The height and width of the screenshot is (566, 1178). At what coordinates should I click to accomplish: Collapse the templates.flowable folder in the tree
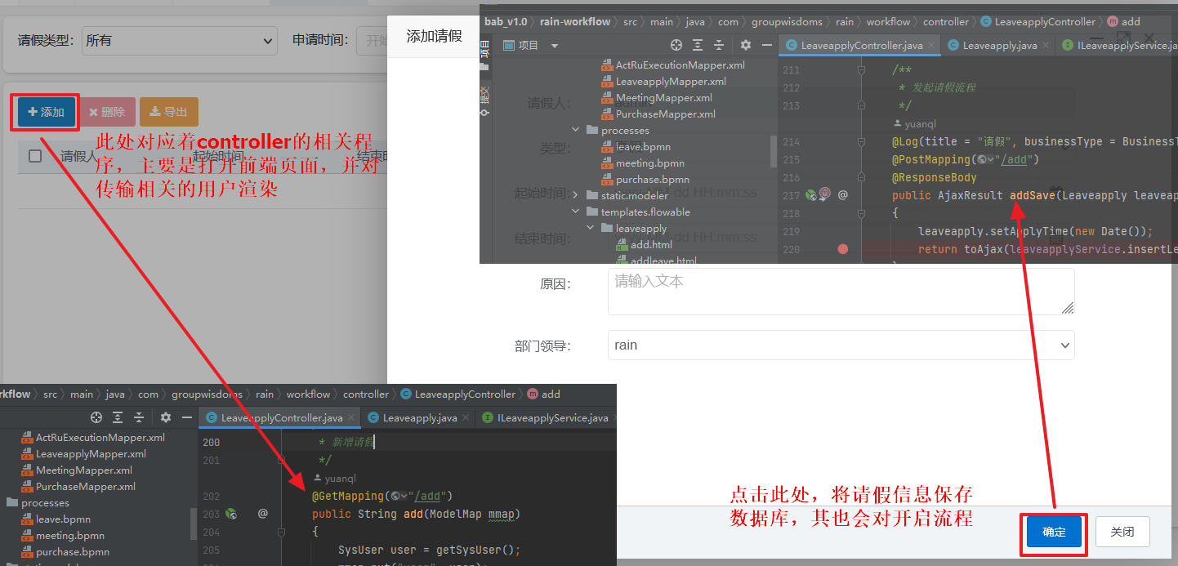(577, 212)
